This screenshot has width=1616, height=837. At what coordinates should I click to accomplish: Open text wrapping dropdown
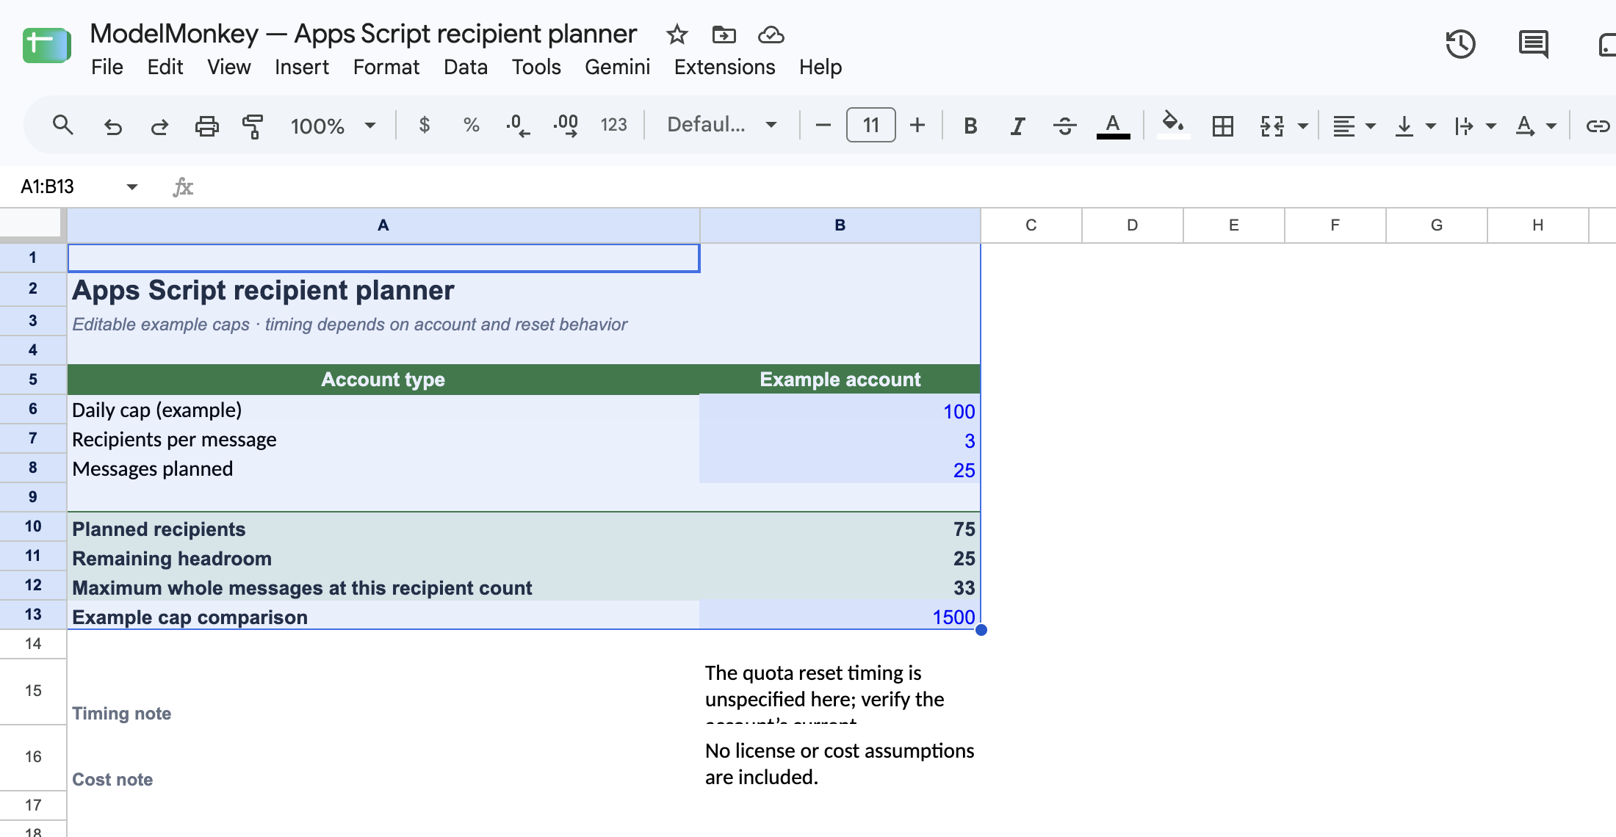pos(1475,126)
